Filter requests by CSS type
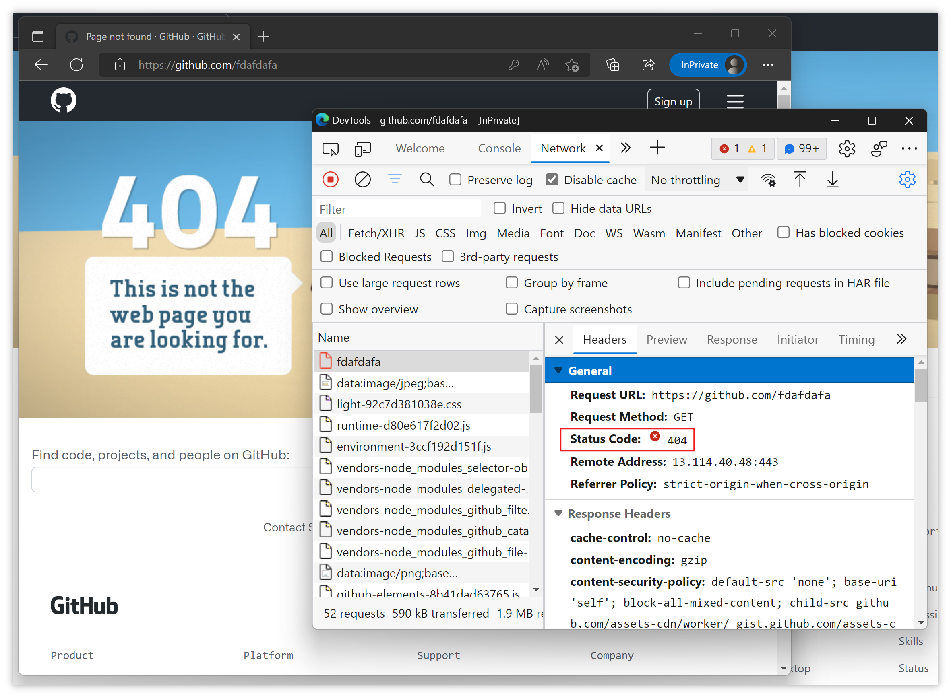This screenshot has width=951, height=698. pyautogui.click(x=445, y=233)
